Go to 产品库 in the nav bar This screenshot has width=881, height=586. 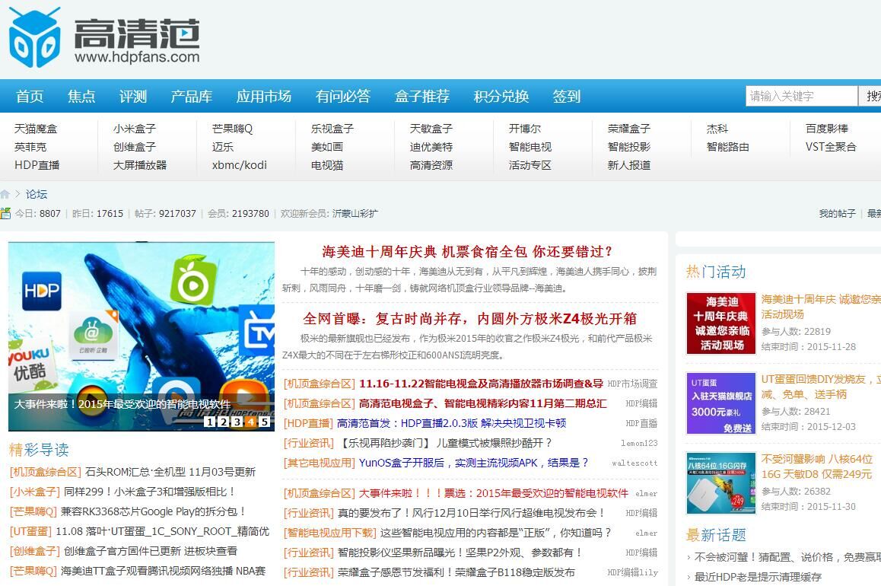click(x=192, y=97)
